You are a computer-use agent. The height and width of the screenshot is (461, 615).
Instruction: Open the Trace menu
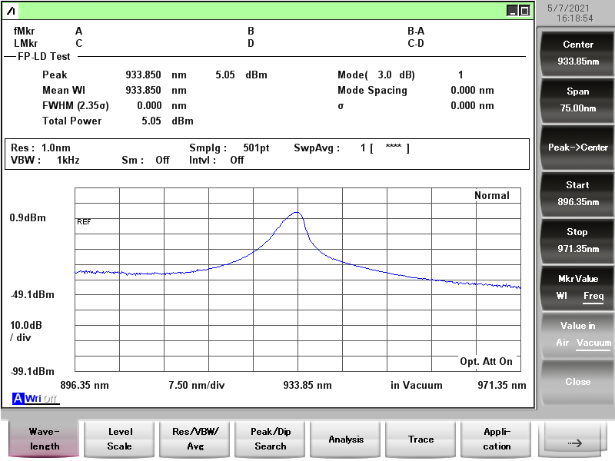tap(421, 439)
